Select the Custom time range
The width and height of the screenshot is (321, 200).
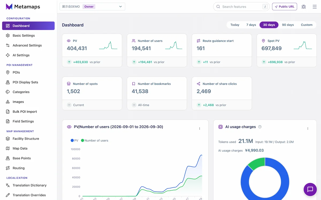click(x=307, y=25)
